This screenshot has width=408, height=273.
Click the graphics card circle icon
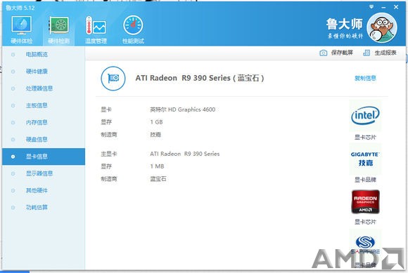pyautogui.click(x=113, y=78)
